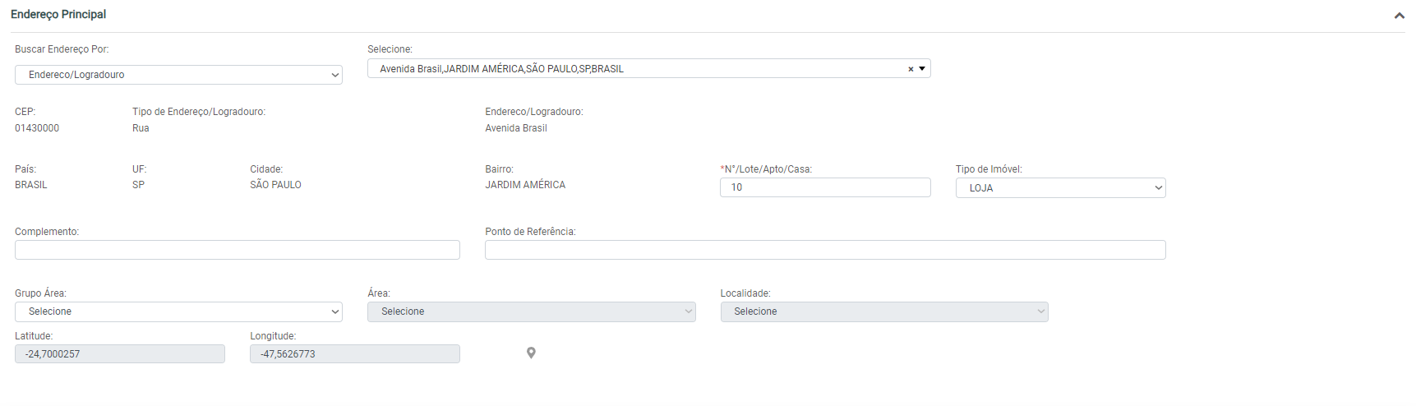Click the Bairro value JARDIM AMÉRICA
The width and height of the screenshot is (1416, 406).
click(525, 185)
